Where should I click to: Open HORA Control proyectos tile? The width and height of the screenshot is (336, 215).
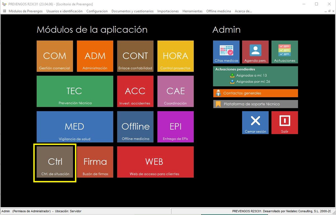(175, 56)
